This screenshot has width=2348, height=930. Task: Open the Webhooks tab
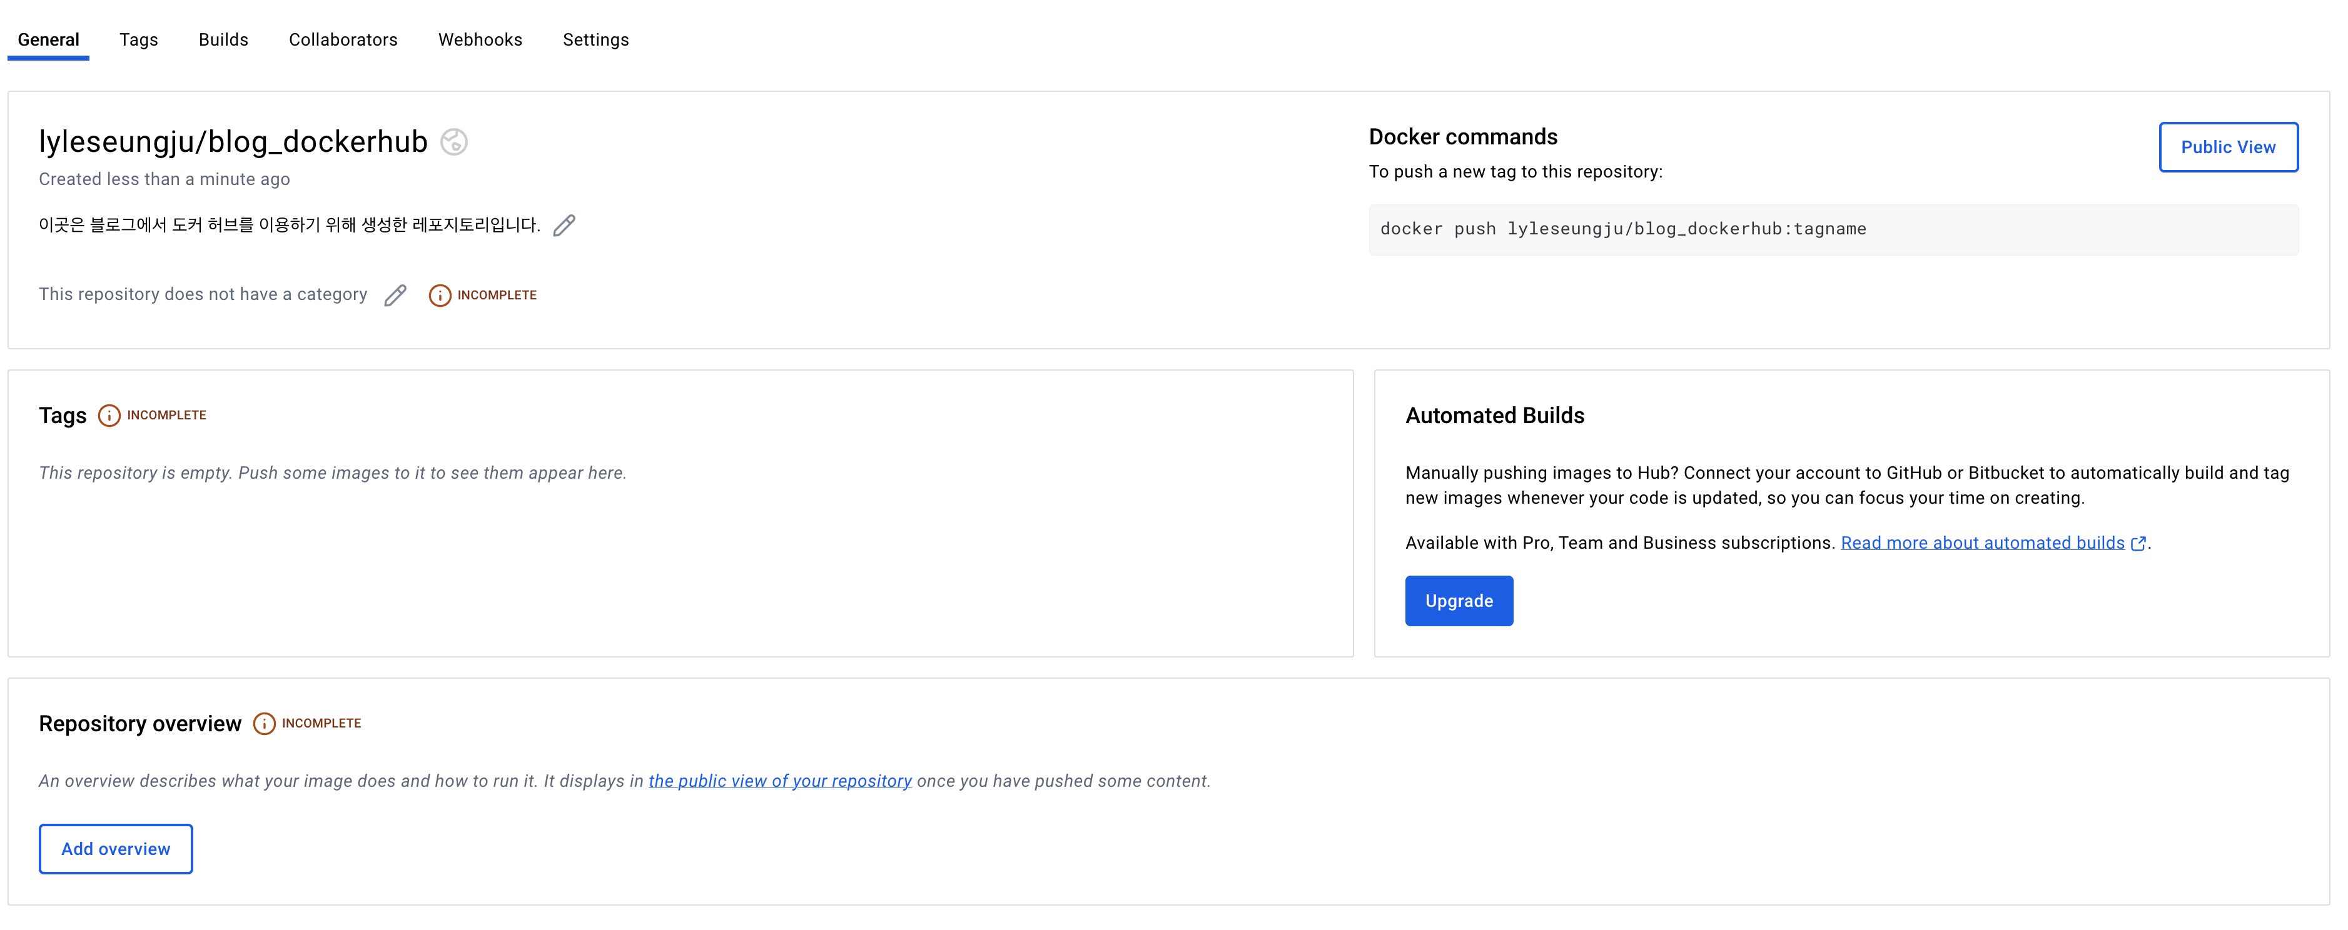click(x=480, y=40)
